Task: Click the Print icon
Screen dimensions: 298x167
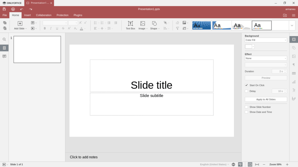Action: [x=13, y=9]
